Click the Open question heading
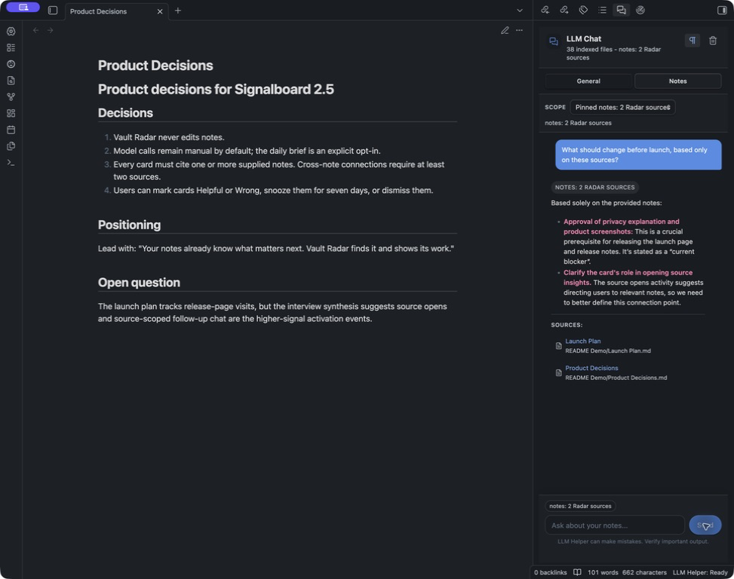This screenshot has height=579, width=734. (139, 283)
